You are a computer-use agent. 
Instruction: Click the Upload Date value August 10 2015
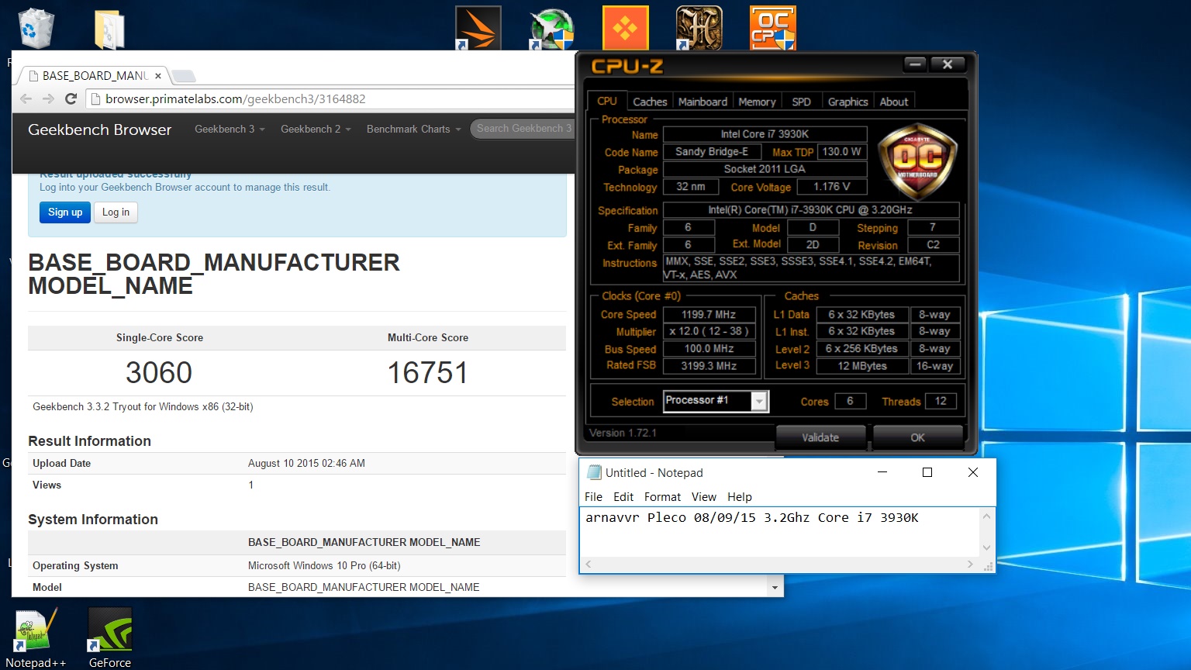click(x=306, y=463)
